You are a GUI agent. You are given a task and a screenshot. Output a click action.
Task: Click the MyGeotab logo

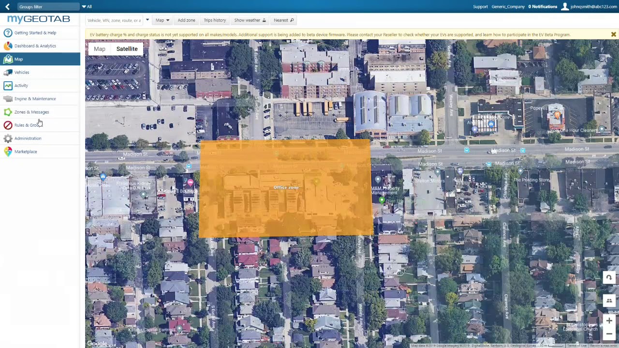[39, 19]
